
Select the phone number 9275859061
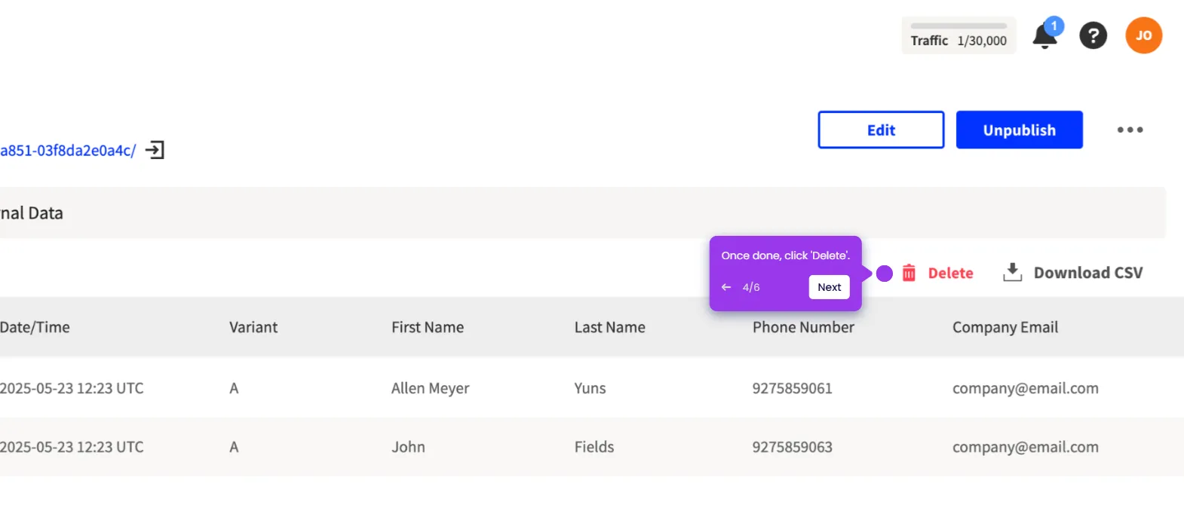click(792, 388)
